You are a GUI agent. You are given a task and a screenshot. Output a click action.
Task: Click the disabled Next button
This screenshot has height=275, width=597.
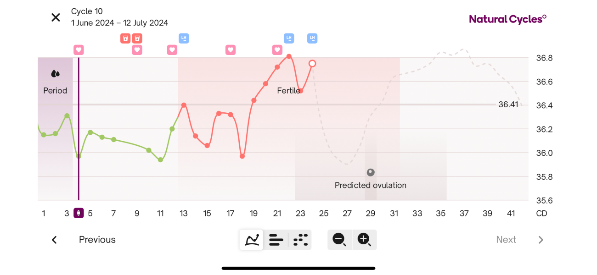pos(506,240)
